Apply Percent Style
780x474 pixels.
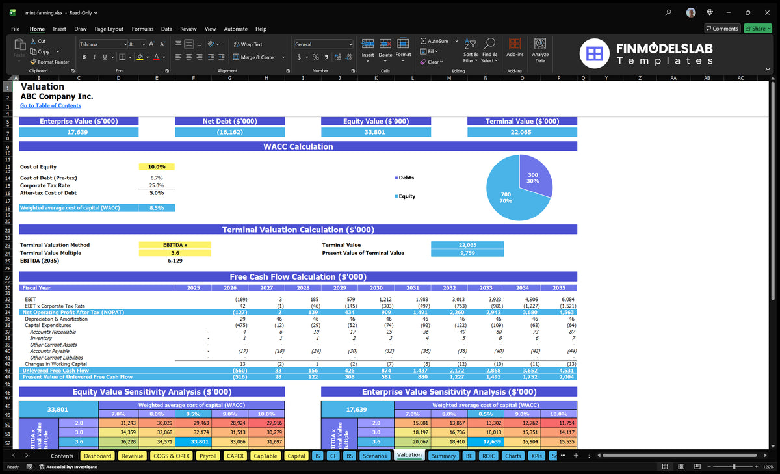(x=316, y=57)
